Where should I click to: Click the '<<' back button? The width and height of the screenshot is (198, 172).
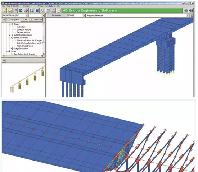coord(24,20)
